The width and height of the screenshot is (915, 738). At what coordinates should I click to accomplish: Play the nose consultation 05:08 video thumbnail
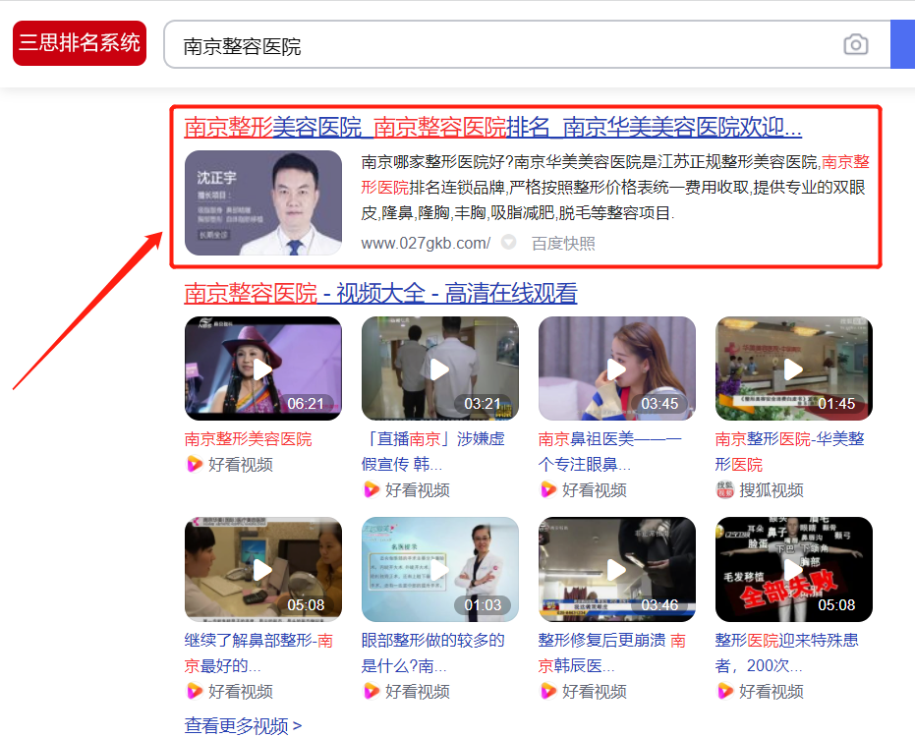coord(263,569)
